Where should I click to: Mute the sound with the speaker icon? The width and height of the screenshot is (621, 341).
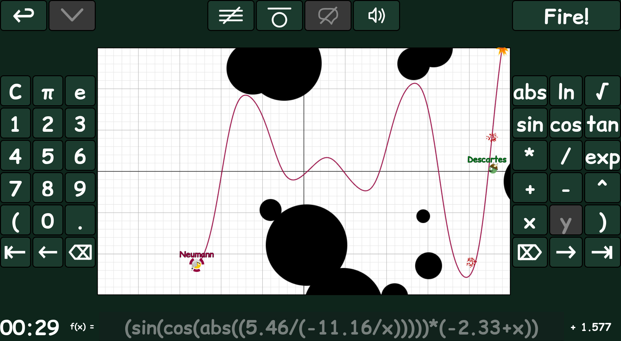coord(376,15)
